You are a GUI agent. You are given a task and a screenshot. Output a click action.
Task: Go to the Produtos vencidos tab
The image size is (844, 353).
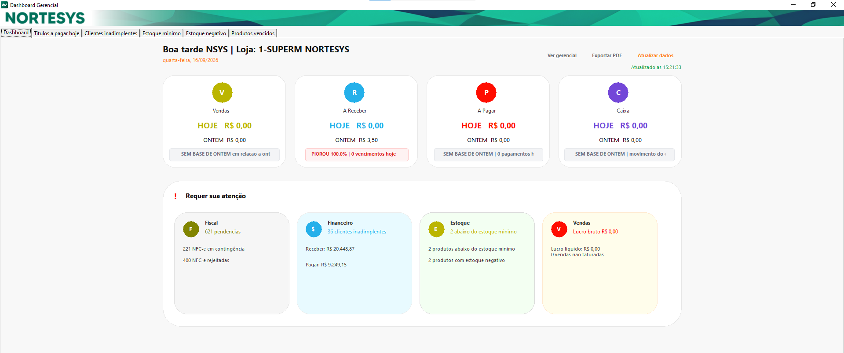click(253, 33)
